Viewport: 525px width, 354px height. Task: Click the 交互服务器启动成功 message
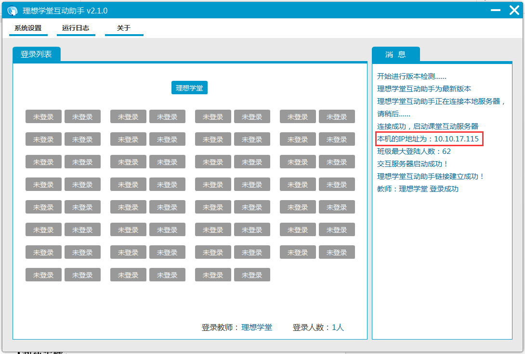coord(413,164)
